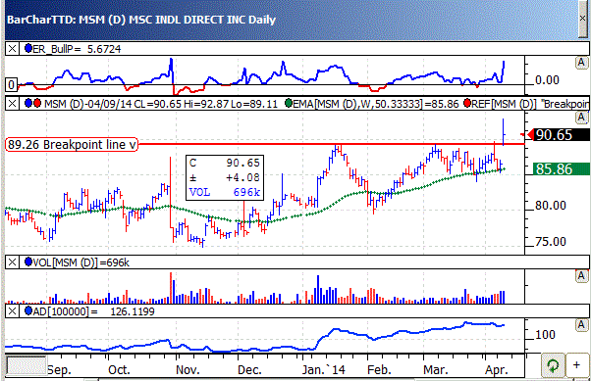Click the red dot beside REF[MSM (D)]

pos(467,103)
